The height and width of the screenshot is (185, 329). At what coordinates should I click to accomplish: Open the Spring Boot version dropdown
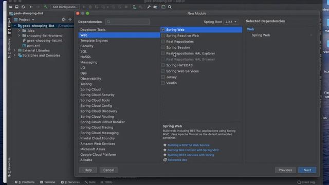point(231,22)
